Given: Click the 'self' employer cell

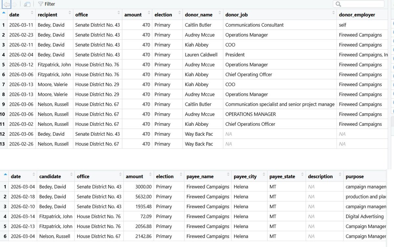Looking at the screenshot, I should coord(342,25).
